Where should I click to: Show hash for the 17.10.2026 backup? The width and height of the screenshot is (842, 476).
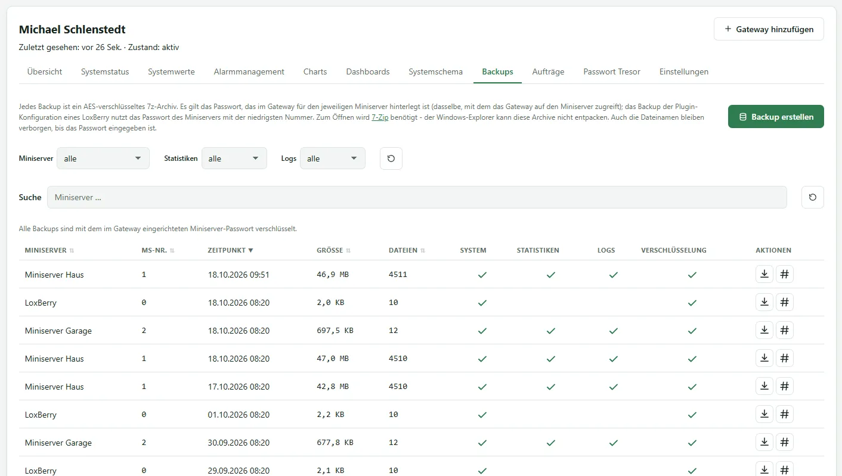click(x=785, y=386)
